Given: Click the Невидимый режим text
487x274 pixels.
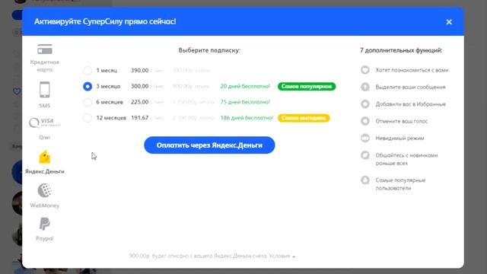Looking at the screenshot, I should click(399, 139).
